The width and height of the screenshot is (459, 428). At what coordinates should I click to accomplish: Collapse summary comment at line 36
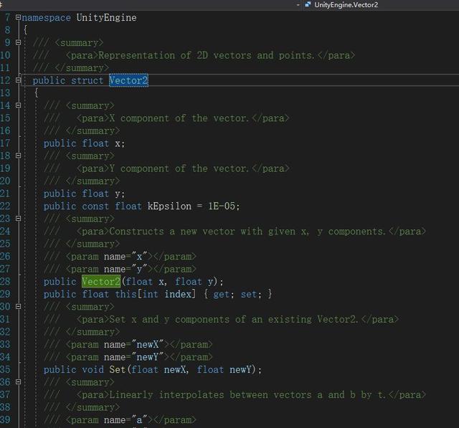(18, 382)
